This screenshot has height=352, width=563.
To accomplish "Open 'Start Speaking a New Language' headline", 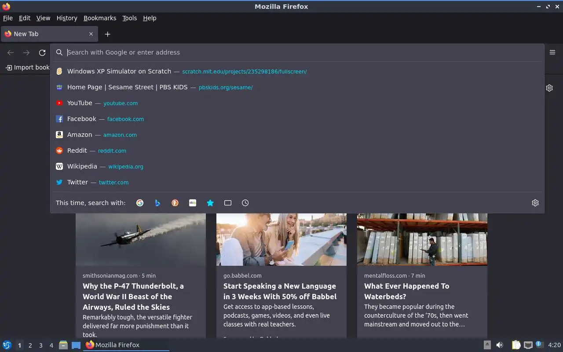I will point(280,291).
